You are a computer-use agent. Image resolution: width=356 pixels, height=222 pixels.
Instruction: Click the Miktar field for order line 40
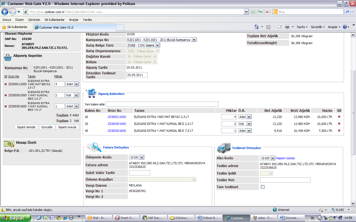pos(229,131)
